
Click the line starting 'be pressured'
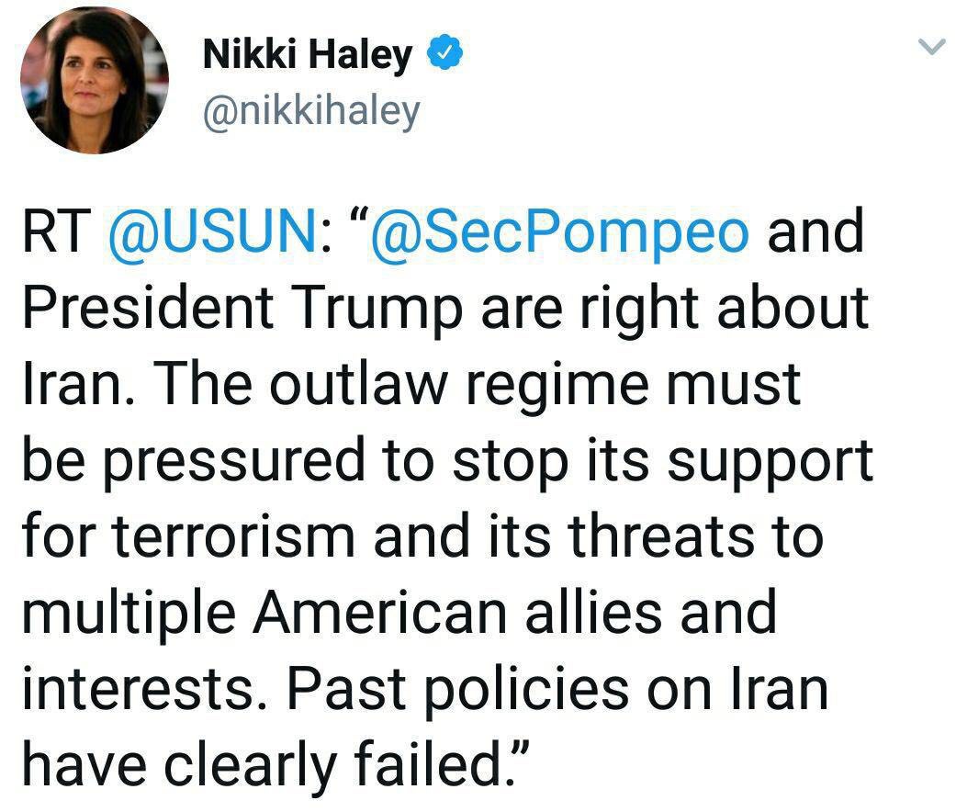(444, 460)
